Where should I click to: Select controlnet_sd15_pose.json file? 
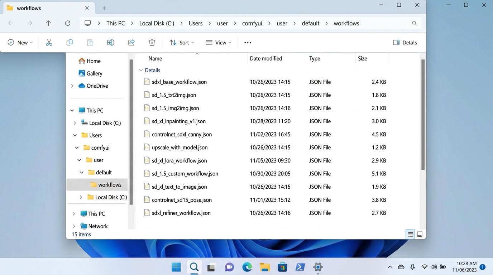point(182,200)
